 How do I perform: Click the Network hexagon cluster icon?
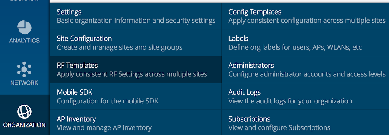click(24, 69)
